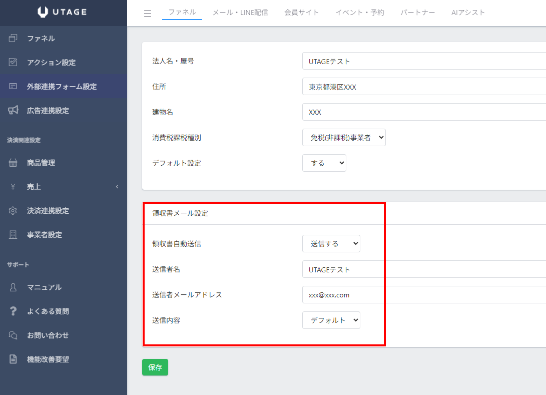Click the アクション設定 checklist icon
Image resolution: width=546 pixels, height=395 pixels.
(13, 63)
